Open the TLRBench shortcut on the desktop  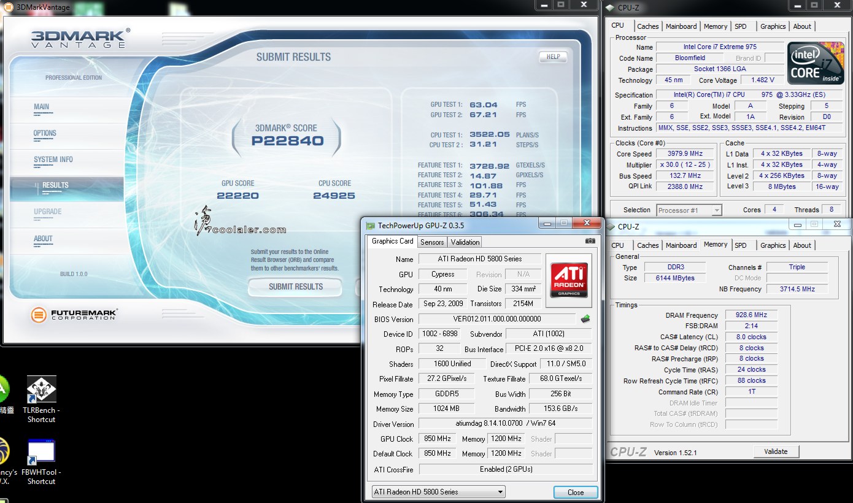tap(41, 399)
